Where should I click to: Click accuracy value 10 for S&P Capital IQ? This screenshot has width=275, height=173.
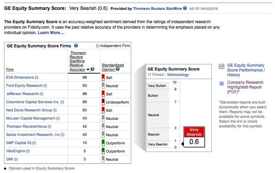pyautogui.click(x=85, y=143)
